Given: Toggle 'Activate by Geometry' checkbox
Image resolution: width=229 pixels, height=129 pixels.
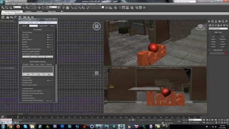Looking at the screenshot, I should coord(52,98).
